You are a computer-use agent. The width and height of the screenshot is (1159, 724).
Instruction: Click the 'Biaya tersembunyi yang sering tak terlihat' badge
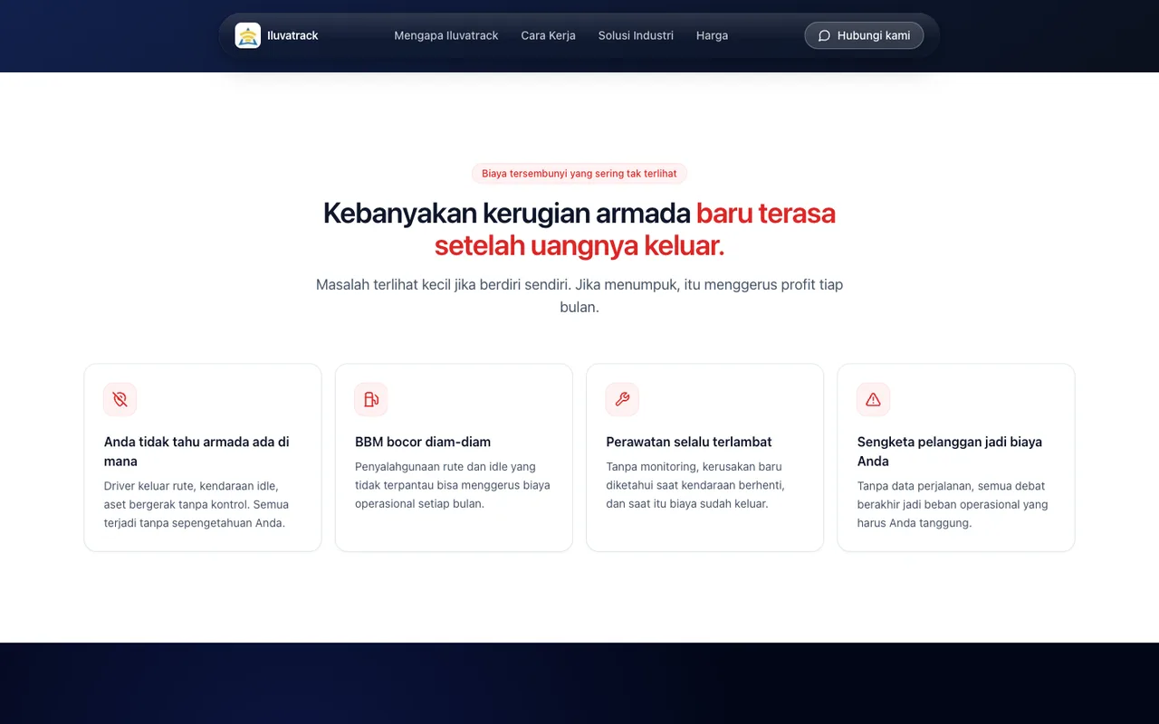click(579, 173)
